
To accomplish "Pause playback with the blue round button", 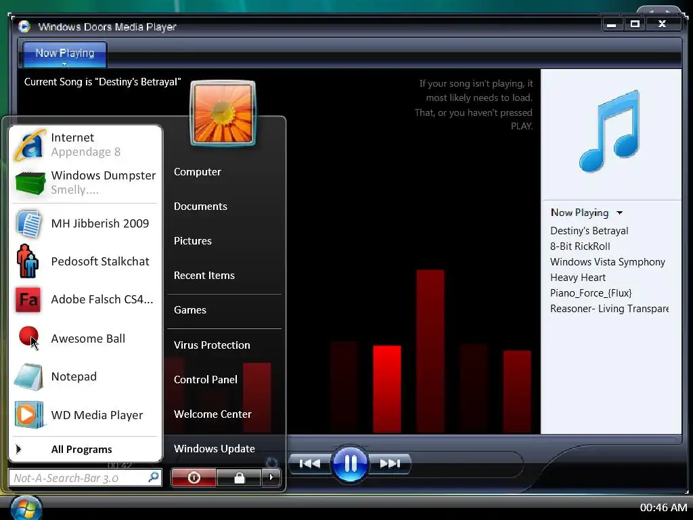I will tap(350, 463).
